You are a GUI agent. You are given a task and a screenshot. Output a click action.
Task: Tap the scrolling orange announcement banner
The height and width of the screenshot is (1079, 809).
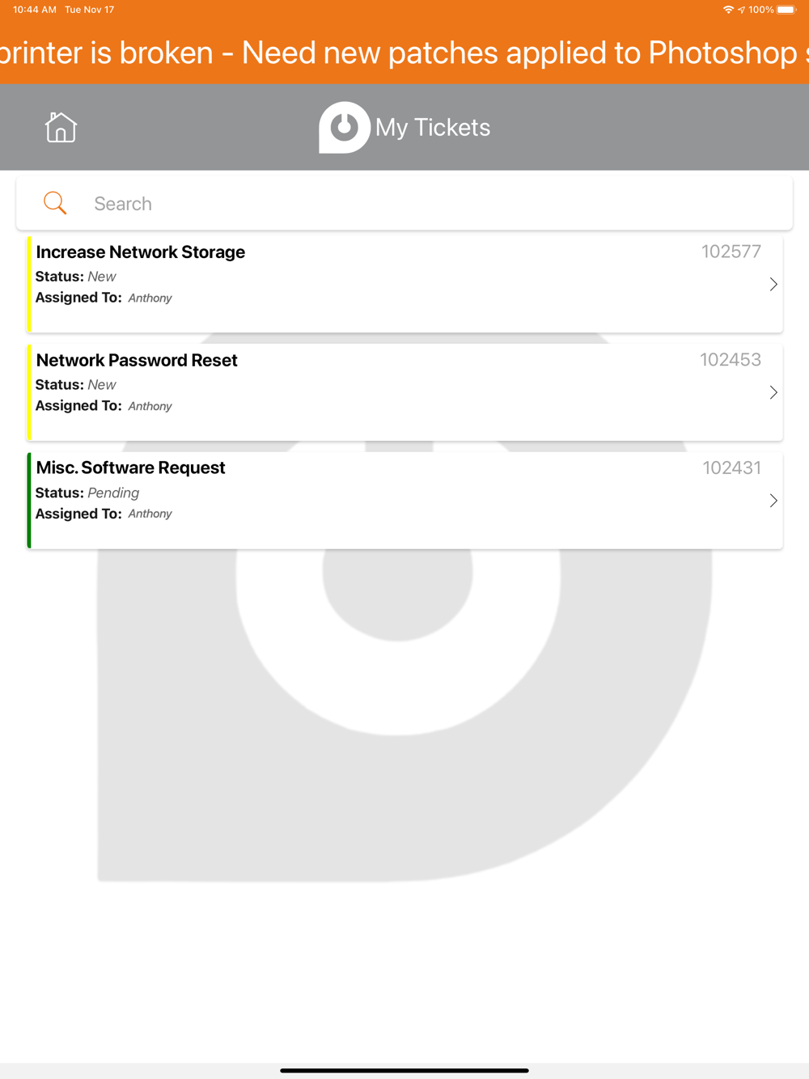(404, 53)
